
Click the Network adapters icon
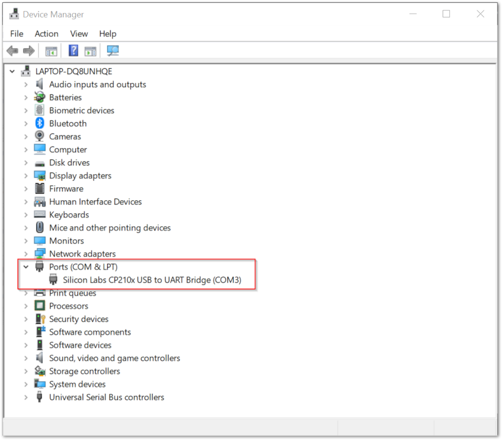pos(40,254)
